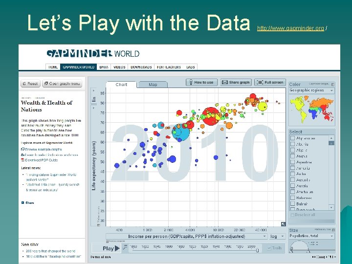
Task: Check the Argentina checkbox
Action: (x=292, y=162)
